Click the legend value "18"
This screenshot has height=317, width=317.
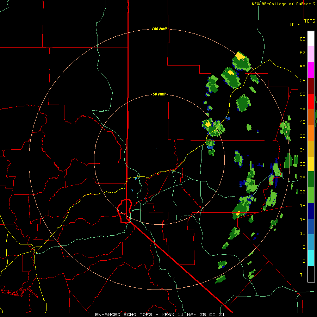pyautogui.click(x=303, y=206)
